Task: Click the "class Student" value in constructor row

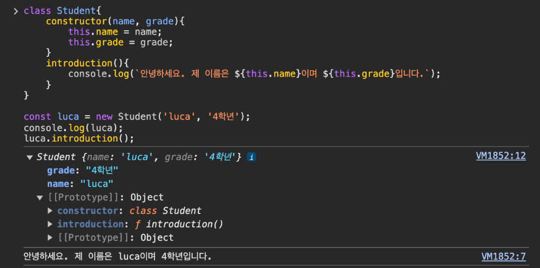Action: (165, 211)
